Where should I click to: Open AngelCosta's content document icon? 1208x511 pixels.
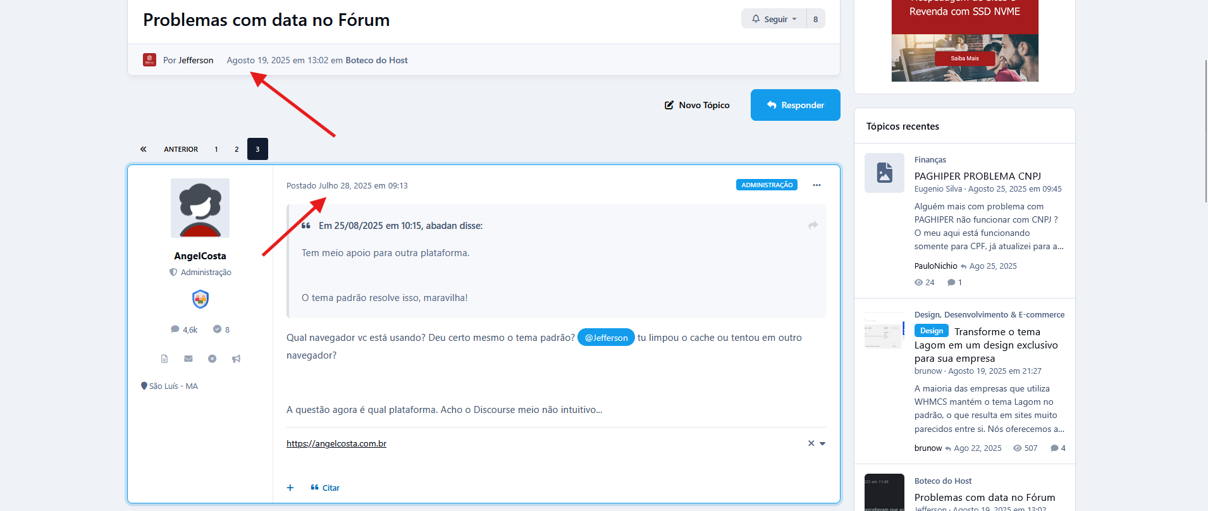[164, 359]
